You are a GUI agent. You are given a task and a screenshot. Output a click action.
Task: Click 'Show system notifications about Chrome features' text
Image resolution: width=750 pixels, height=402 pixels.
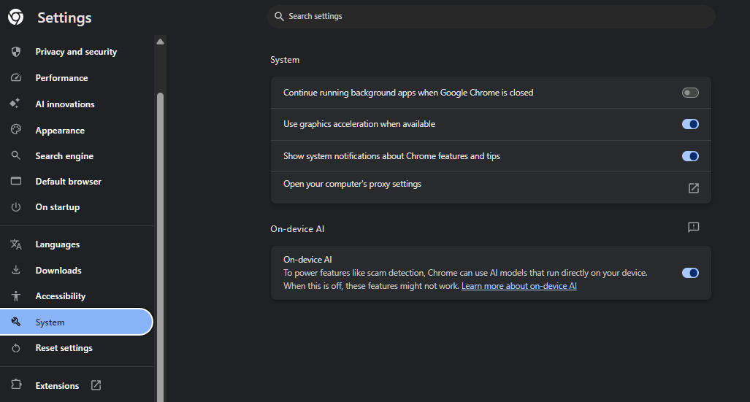[x=391, y=156]
